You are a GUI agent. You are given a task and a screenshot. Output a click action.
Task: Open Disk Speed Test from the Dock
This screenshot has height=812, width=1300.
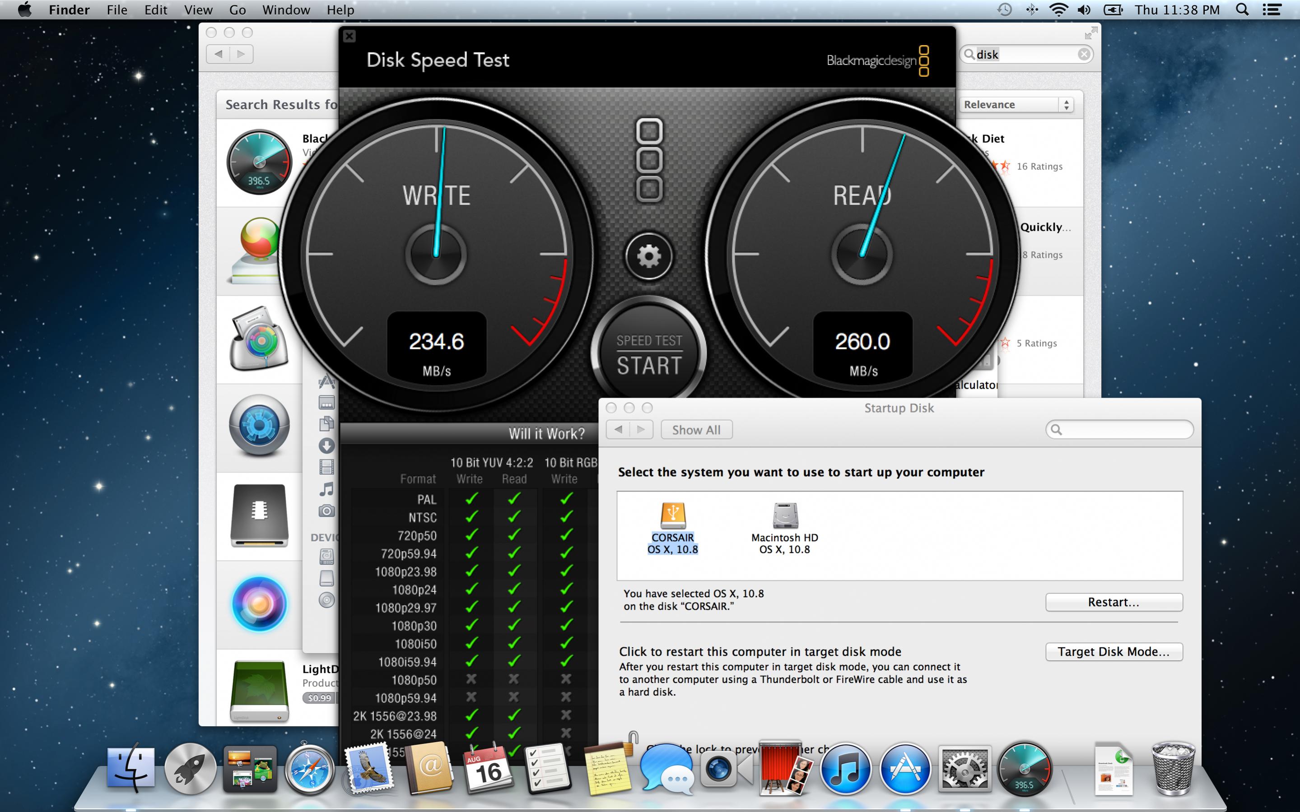(1025, 769)
